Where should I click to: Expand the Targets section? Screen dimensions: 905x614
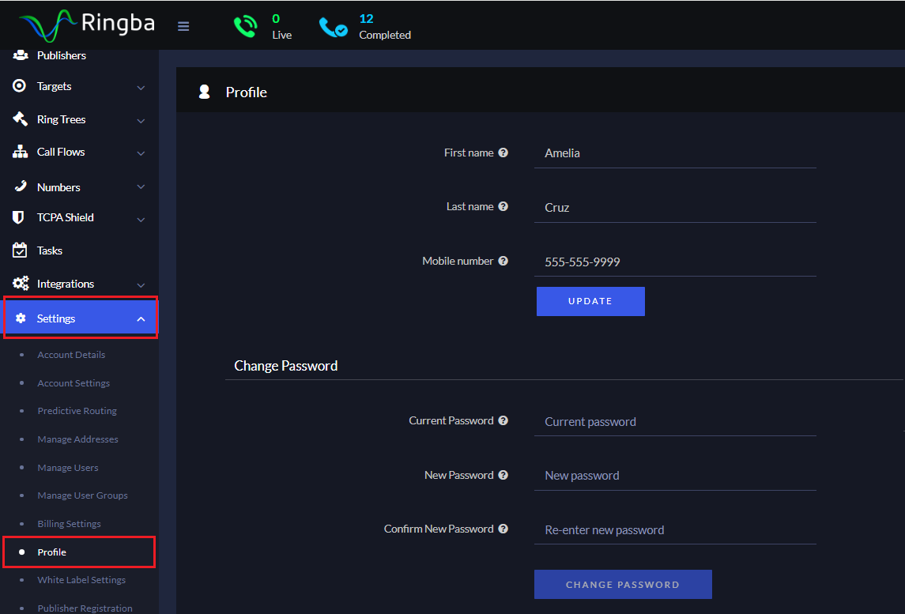tap(141, 86)
